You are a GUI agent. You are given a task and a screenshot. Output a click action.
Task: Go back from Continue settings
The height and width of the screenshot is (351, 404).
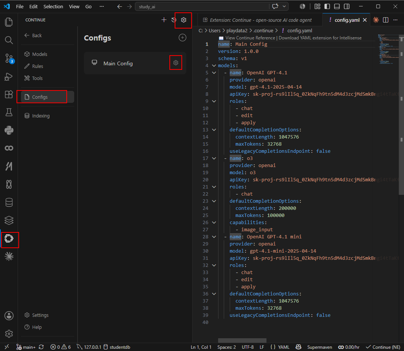[33, 35]
